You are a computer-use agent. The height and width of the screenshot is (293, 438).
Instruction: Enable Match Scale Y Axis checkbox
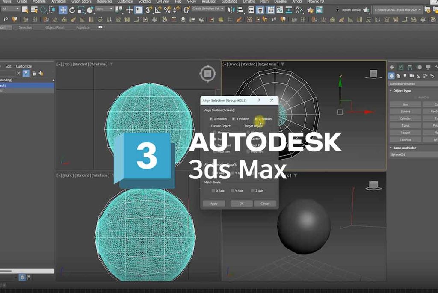232,191
